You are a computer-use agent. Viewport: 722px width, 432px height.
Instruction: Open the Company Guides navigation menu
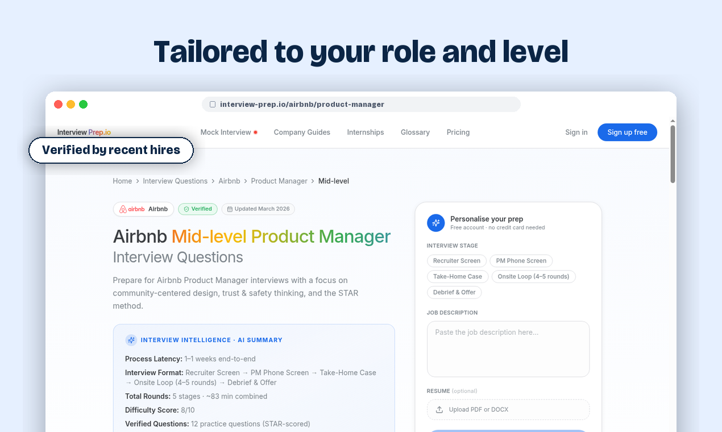coord(302,132)
